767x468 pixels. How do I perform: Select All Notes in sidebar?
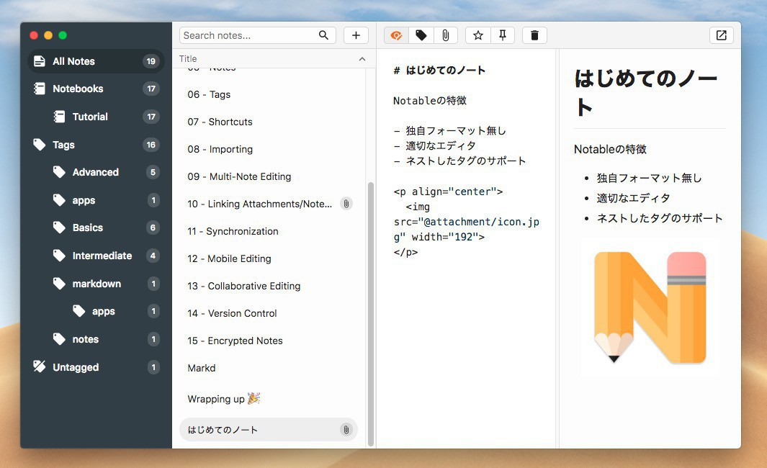point(73,61)
